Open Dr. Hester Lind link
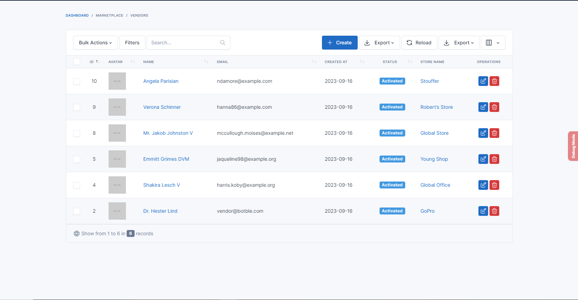The width and height of the screenshot is (578, 300). click(x=160, y=211)
